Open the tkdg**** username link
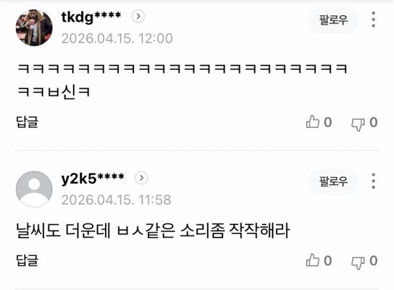 tap(91, 17)
